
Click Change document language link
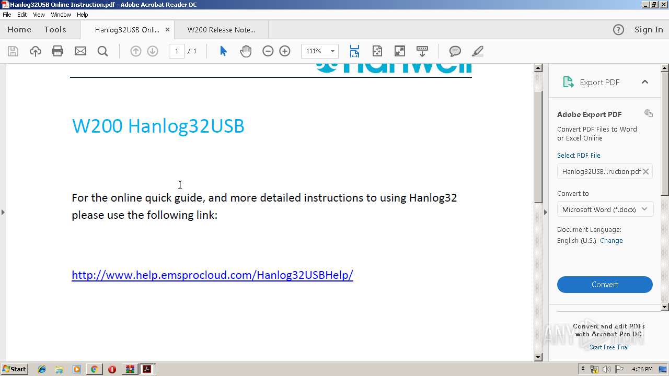click(611, 241)
